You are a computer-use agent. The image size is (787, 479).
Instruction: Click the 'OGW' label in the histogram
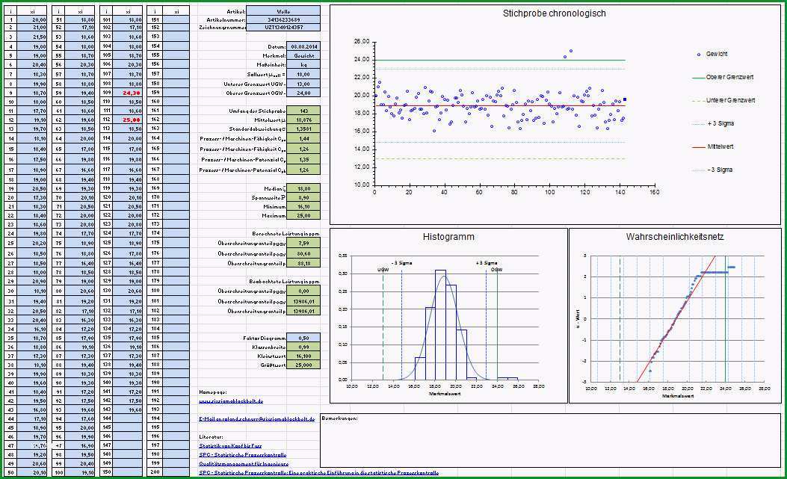[497, 270]
